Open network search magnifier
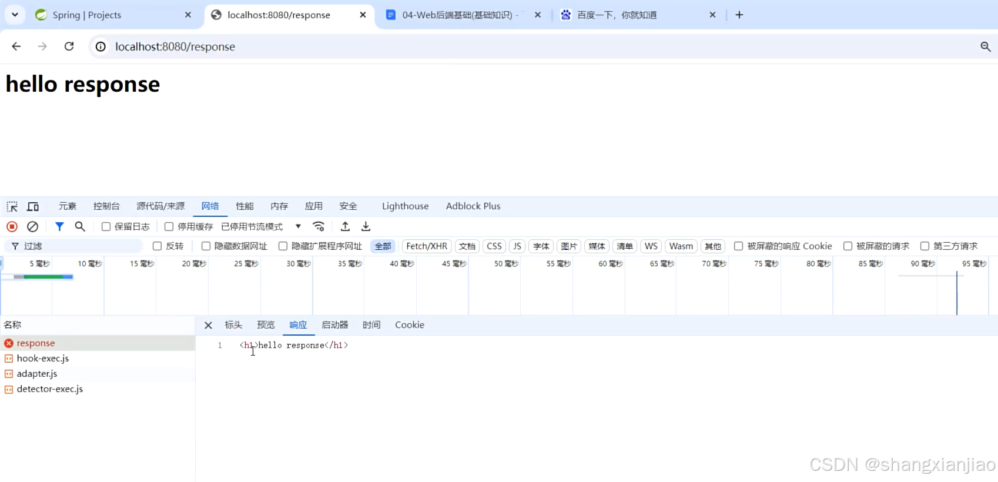Screen dimensions: 998x482 coord(80,226)
